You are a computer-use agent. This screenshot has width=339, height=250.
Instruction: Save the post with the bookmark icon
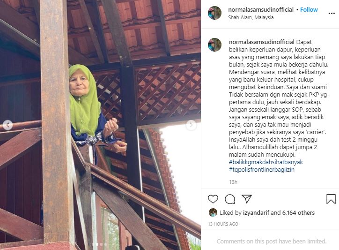click(331, 199)
